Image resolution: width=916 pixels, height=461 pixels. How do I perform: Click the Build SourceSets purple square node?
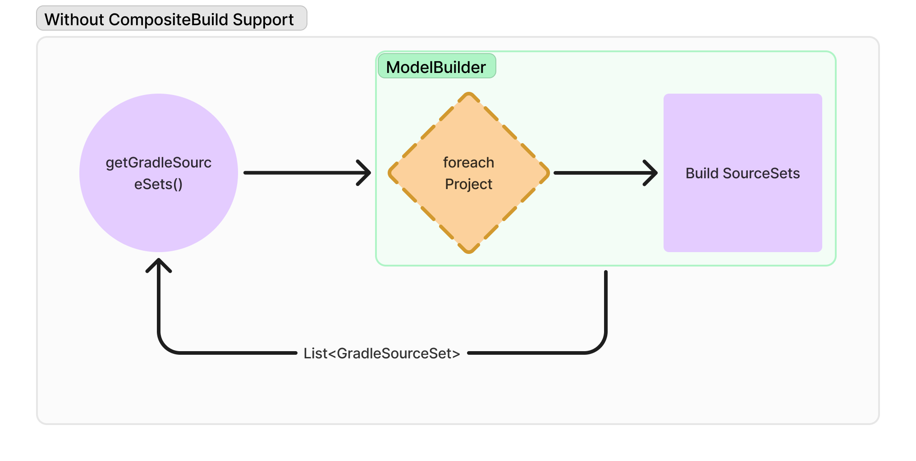[x=743, y=173]
